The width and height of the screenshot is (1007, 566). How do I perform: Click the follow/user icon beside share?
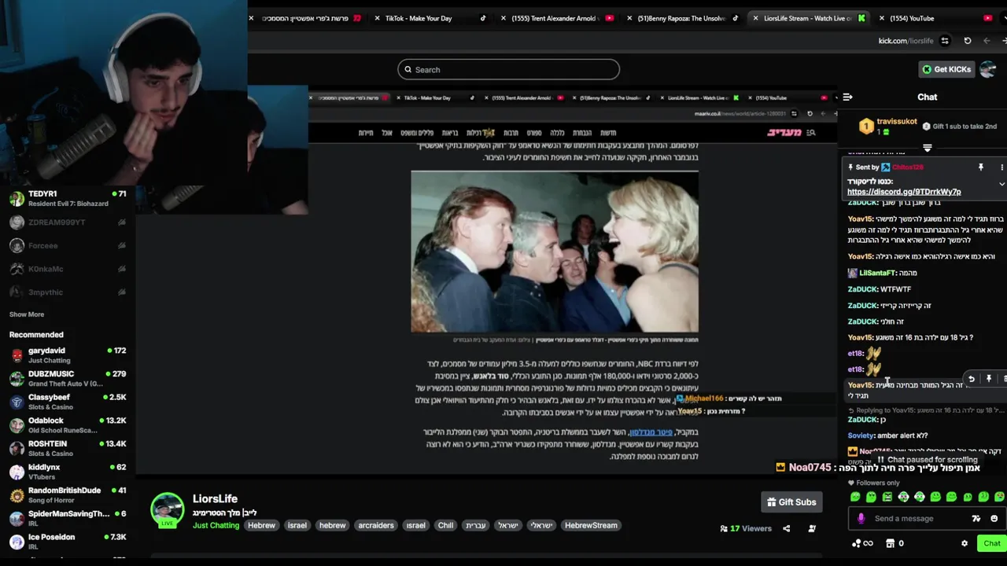click(812, 528)
